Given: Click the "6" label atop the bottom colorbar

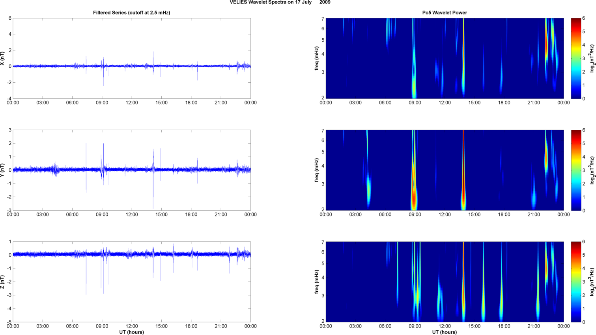Looking at the screenshot, I should pyautogui.click(x=584, y=242).
